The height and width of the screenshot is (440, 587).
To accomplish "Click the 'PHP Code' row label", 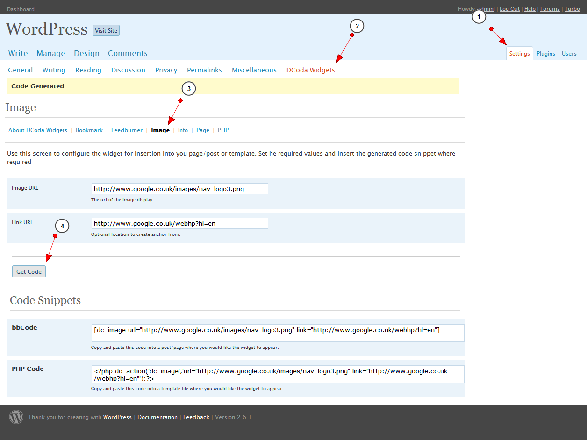I will 28,369.
